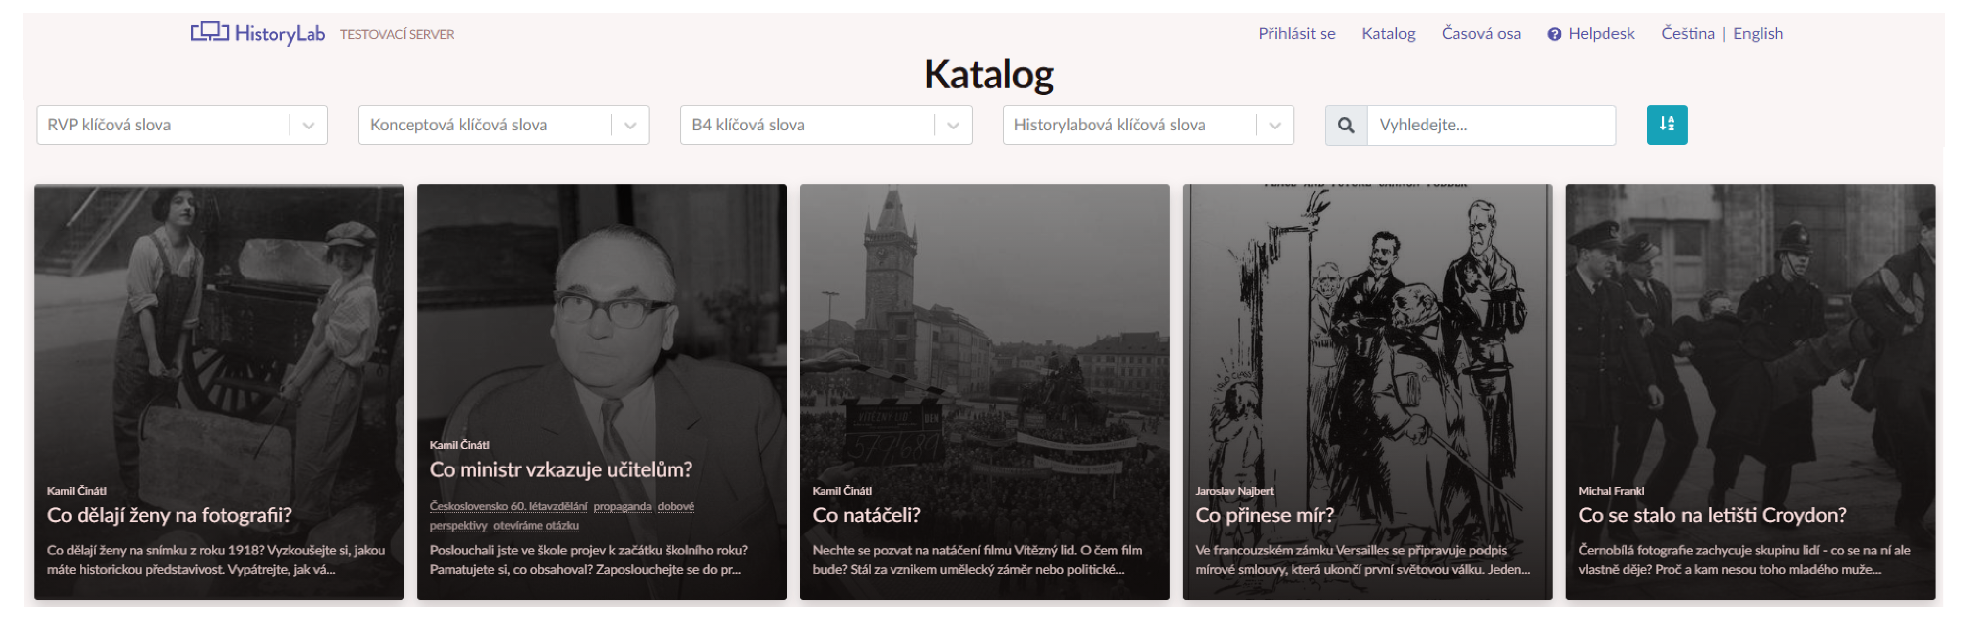This screenshot has height=617, width=1962.
Task: Click the 'otevíráme otázku' keyword tag
Action: click(535, 525)
